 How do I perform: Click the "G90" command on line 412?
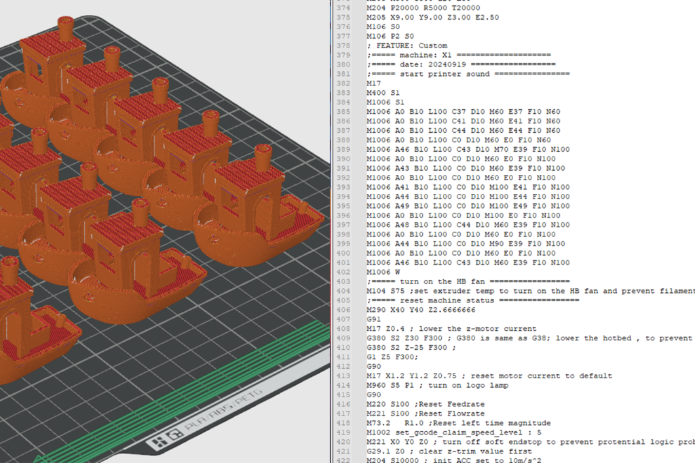[x=374, y=367]
